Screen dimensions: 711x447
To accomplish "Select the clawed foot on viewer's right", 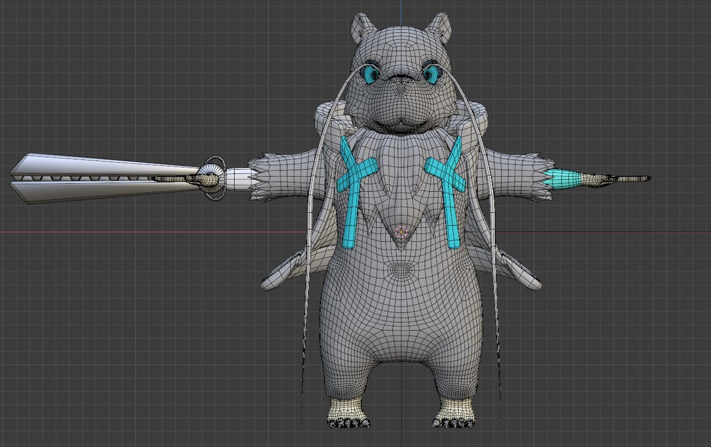I will point(455,413).
